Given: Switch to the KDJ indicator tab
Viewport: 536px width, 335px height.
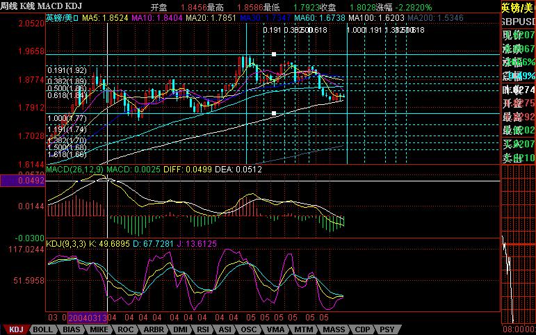Looking at the screenshot, I should 16,329.
